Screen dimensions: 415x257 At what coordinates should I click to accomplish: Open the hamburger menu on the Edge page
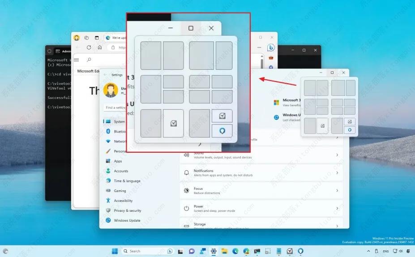[x=77, y=60]
